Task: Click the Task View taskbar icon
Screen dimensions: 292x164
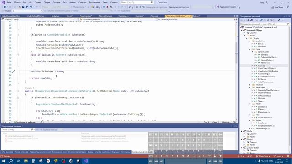Action: pos(18,161)
